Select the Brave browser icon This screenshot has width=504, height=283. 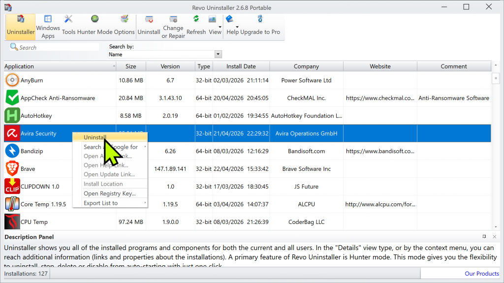point(12,168)
